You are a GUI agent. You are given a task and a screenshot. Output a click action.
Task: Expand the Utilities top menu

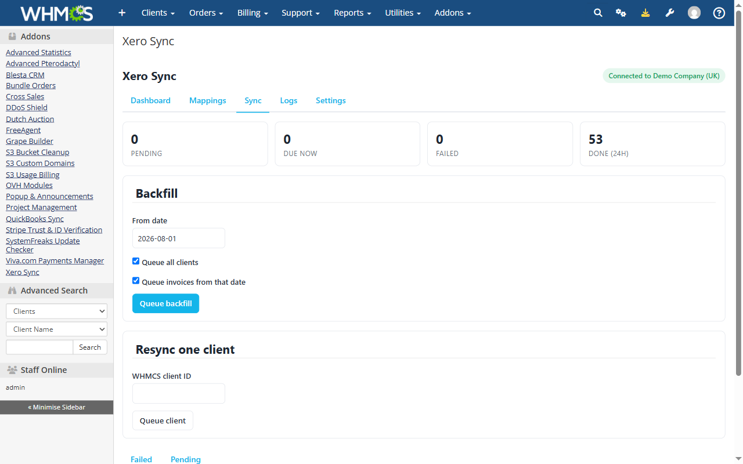[403, 13]
